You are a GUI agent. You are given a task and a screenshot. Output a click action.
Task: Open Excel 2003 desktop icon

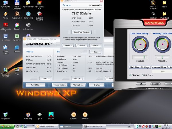17,38
